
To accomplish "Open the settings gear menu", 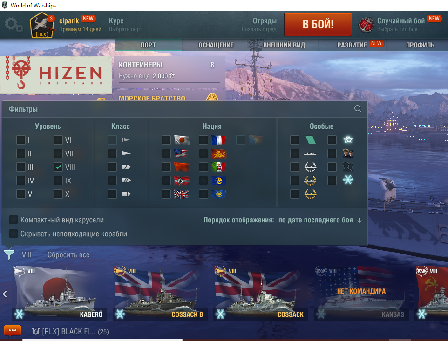I will (14, 25).
